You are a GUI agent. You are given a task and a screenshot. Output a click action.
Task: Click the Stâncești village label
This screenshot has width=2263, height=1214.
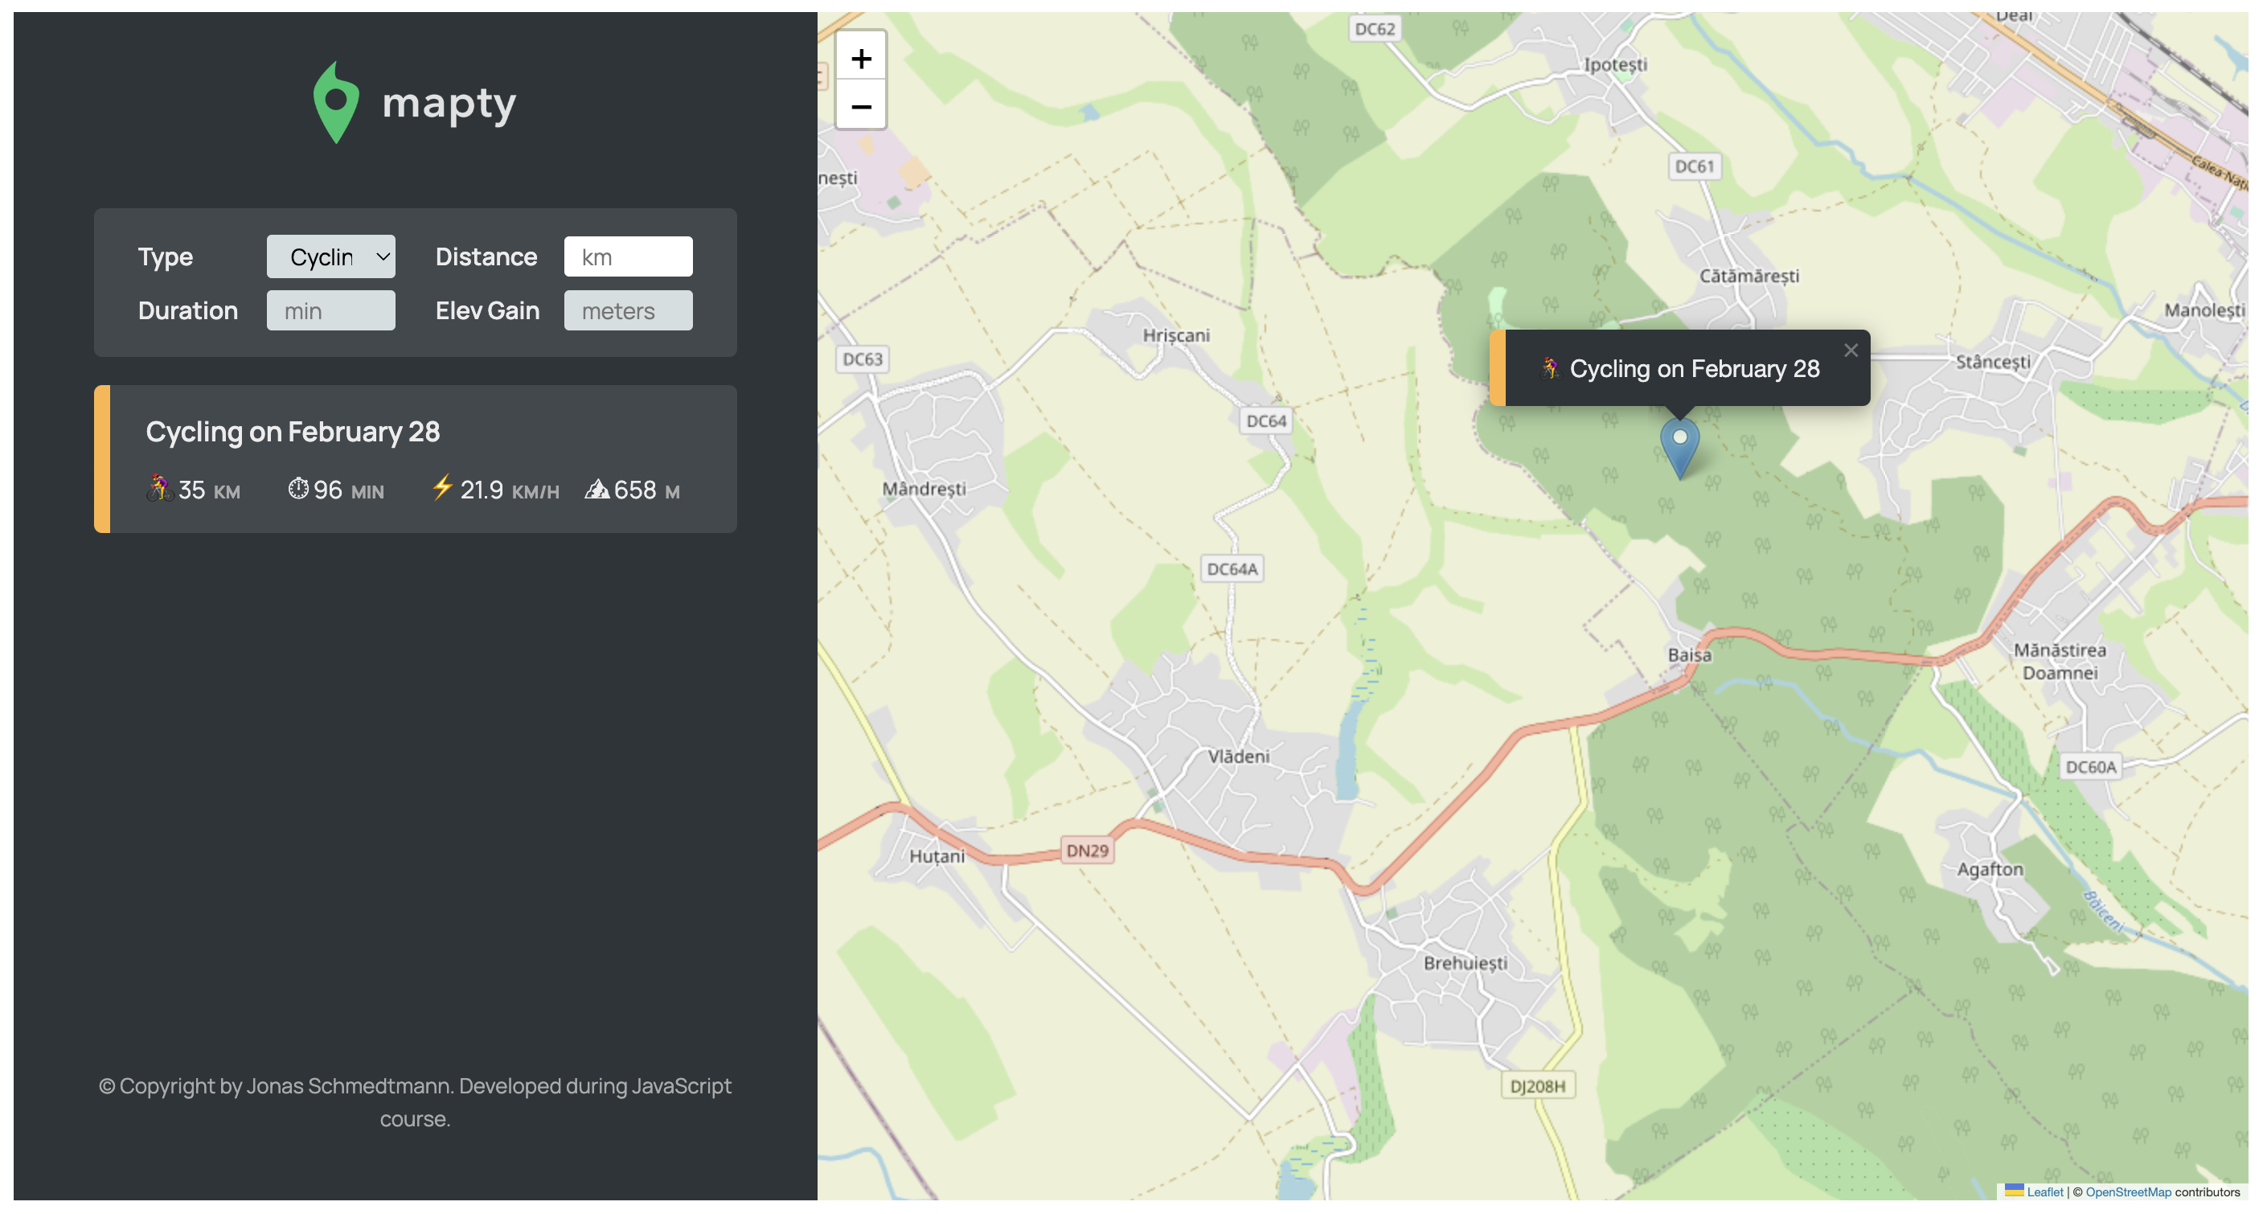point(1992,362)
